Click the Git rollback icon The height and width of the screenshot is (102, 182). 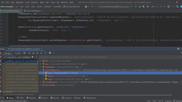[x=173, y=7]
